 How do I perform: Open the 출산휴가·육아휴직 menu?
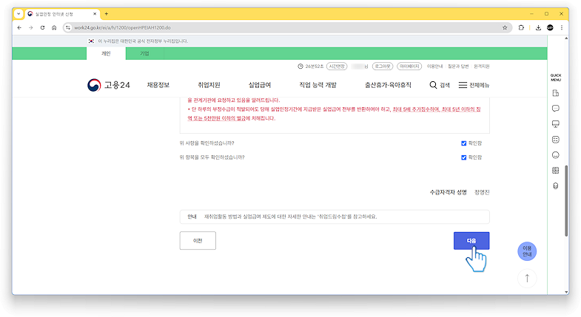click(388, 85)
